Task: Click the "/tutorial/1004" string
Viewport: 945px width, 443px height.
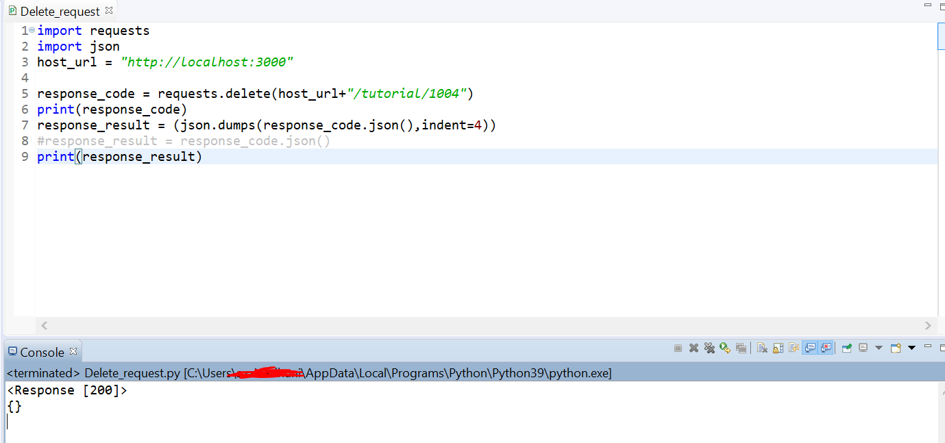Action: tap(407, 94)
